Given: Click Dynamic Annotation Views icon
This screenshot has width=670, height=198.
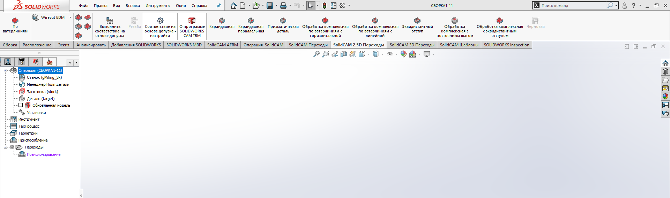Looking at the screenshot, I should click(x=353, y=54).
